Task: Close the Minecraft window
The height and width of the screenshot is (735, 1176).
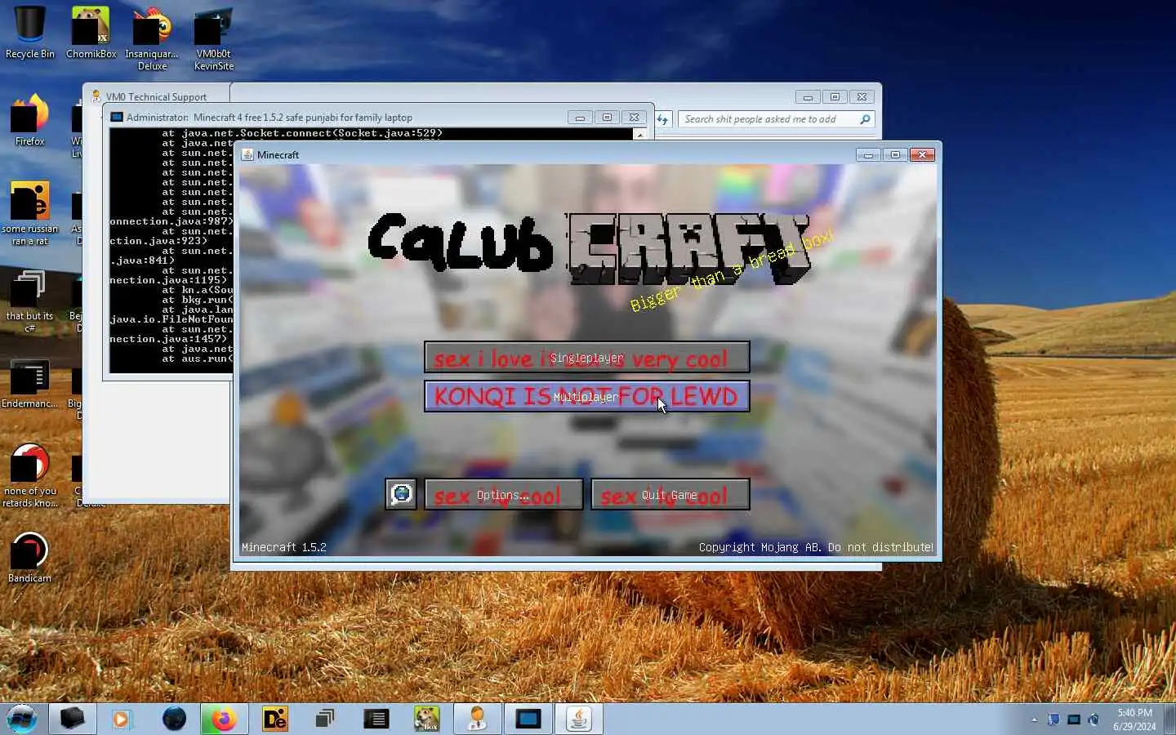Action: click(922, 154)
